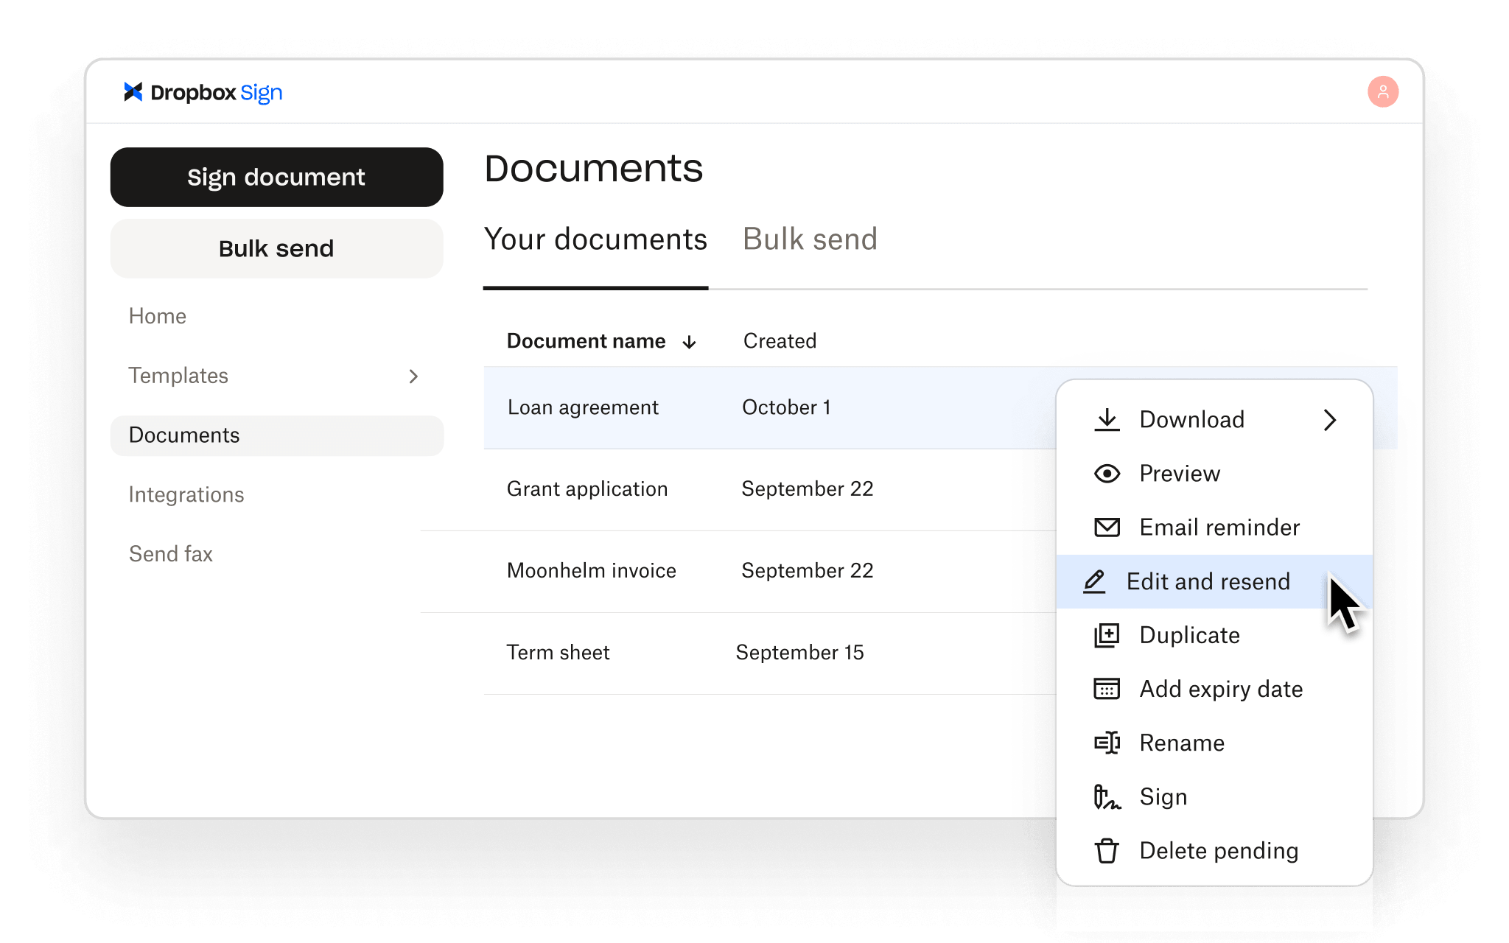1509x943 pixels.
Task: Click the envelope icon for Email reminder
Action: point(1107,527)
